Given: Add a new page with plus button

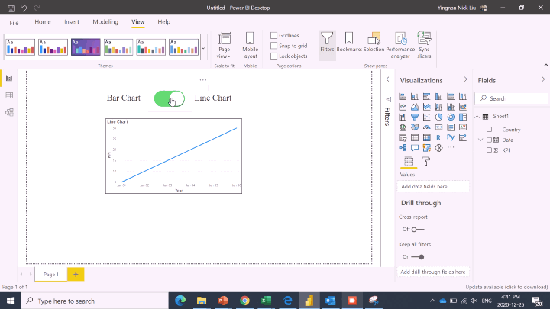Looking at the screenshot, I should coord(76,275).
